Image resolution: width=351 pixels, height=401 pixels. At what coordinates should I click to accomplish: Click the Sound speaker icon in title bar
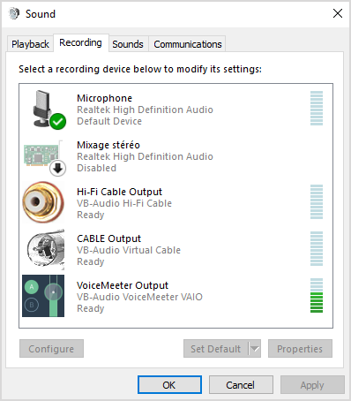(14, 13)
